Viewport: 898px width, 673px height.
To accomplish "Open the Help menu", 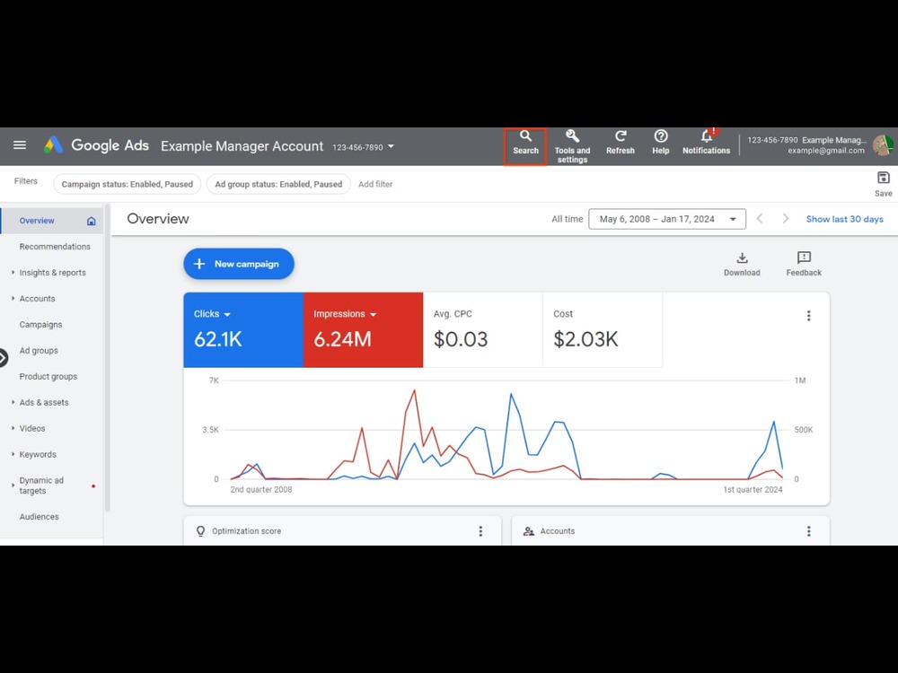I will 660,143.
